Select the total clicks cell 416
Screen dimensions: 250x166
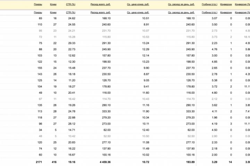[x=53, y=162]
